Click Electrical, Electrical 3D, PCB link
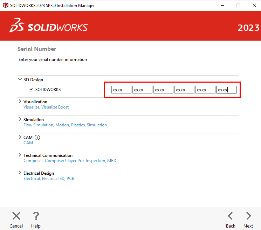261x230 pixels. tap(49, 179)
